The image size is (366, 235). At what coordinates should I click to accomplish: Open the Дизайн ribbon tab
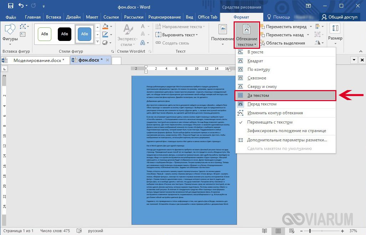[73, 17]
